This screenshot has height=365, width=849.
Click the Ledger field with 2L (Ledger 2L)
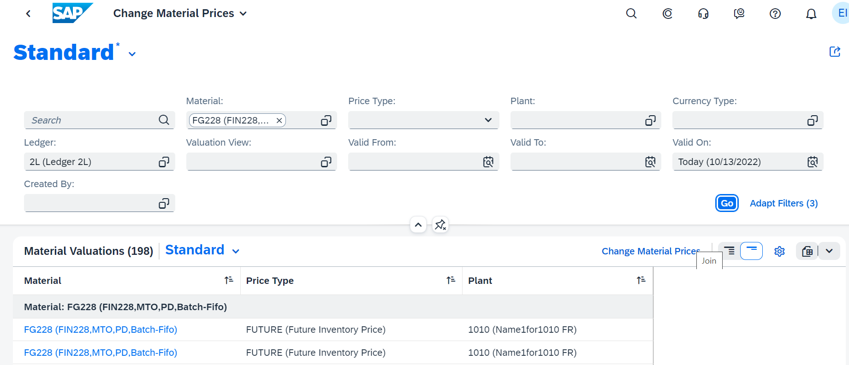tap(99, 162)
